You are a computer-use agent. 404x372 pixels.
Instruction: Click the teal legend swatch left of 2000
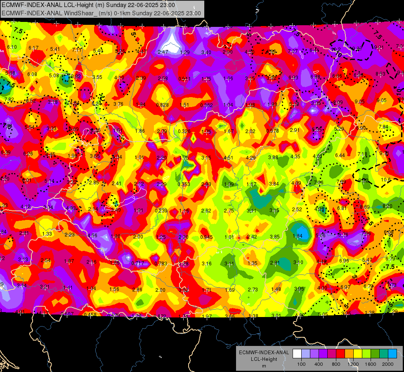pyautogui.click(x=384, y=354)
